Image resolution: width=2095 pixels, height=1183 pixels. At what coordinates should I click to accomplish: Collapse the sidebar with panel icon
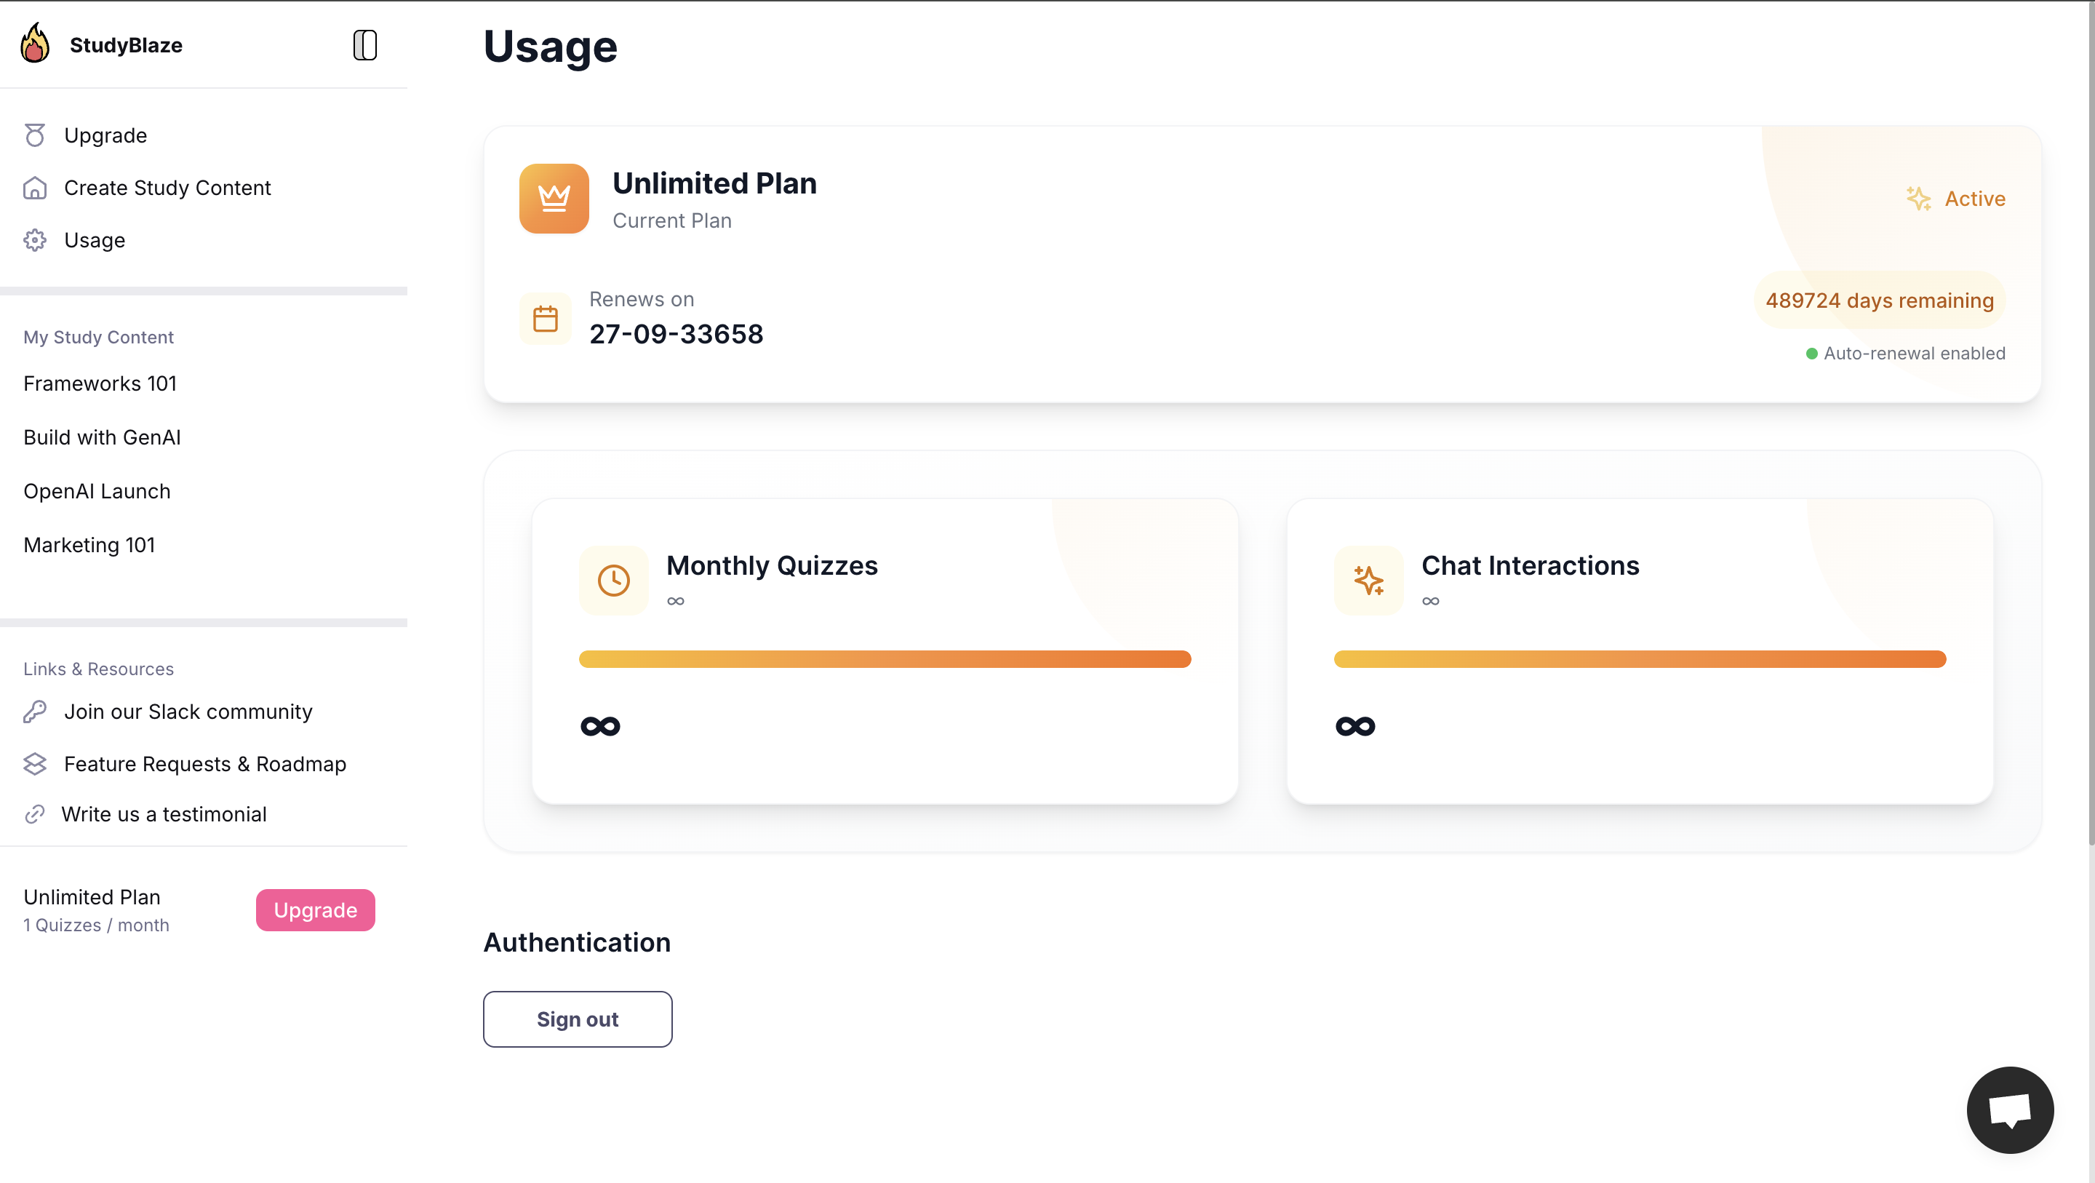pyautogui.click(x=364, y=45)
